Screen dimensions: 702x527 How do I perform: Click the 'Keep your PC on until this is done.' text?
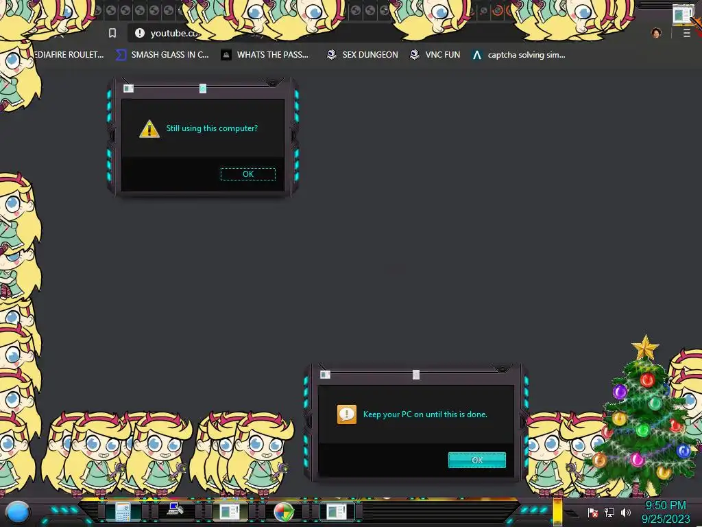(425, 414)
